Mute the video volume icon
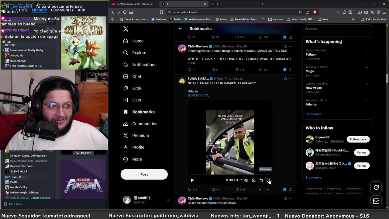Screen dimensions: 389x219 246,180
